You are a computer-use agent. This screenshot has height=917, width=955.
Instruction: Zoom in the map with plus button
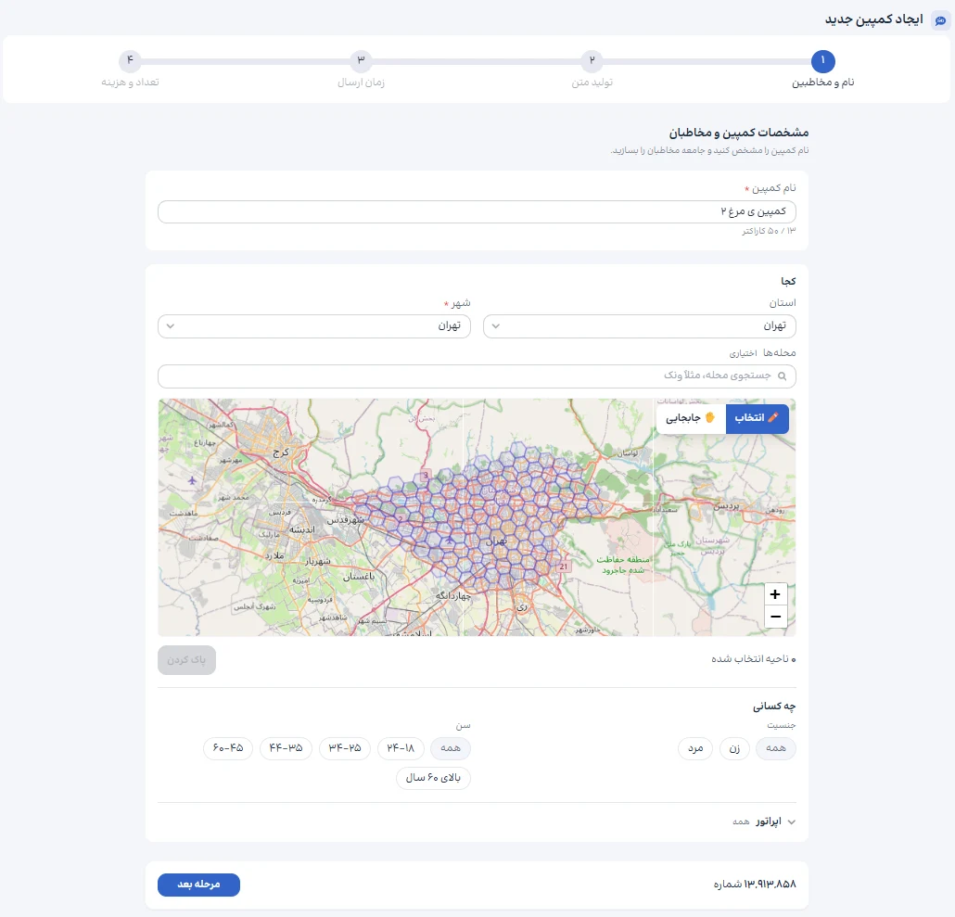click(x=775, y=593)
